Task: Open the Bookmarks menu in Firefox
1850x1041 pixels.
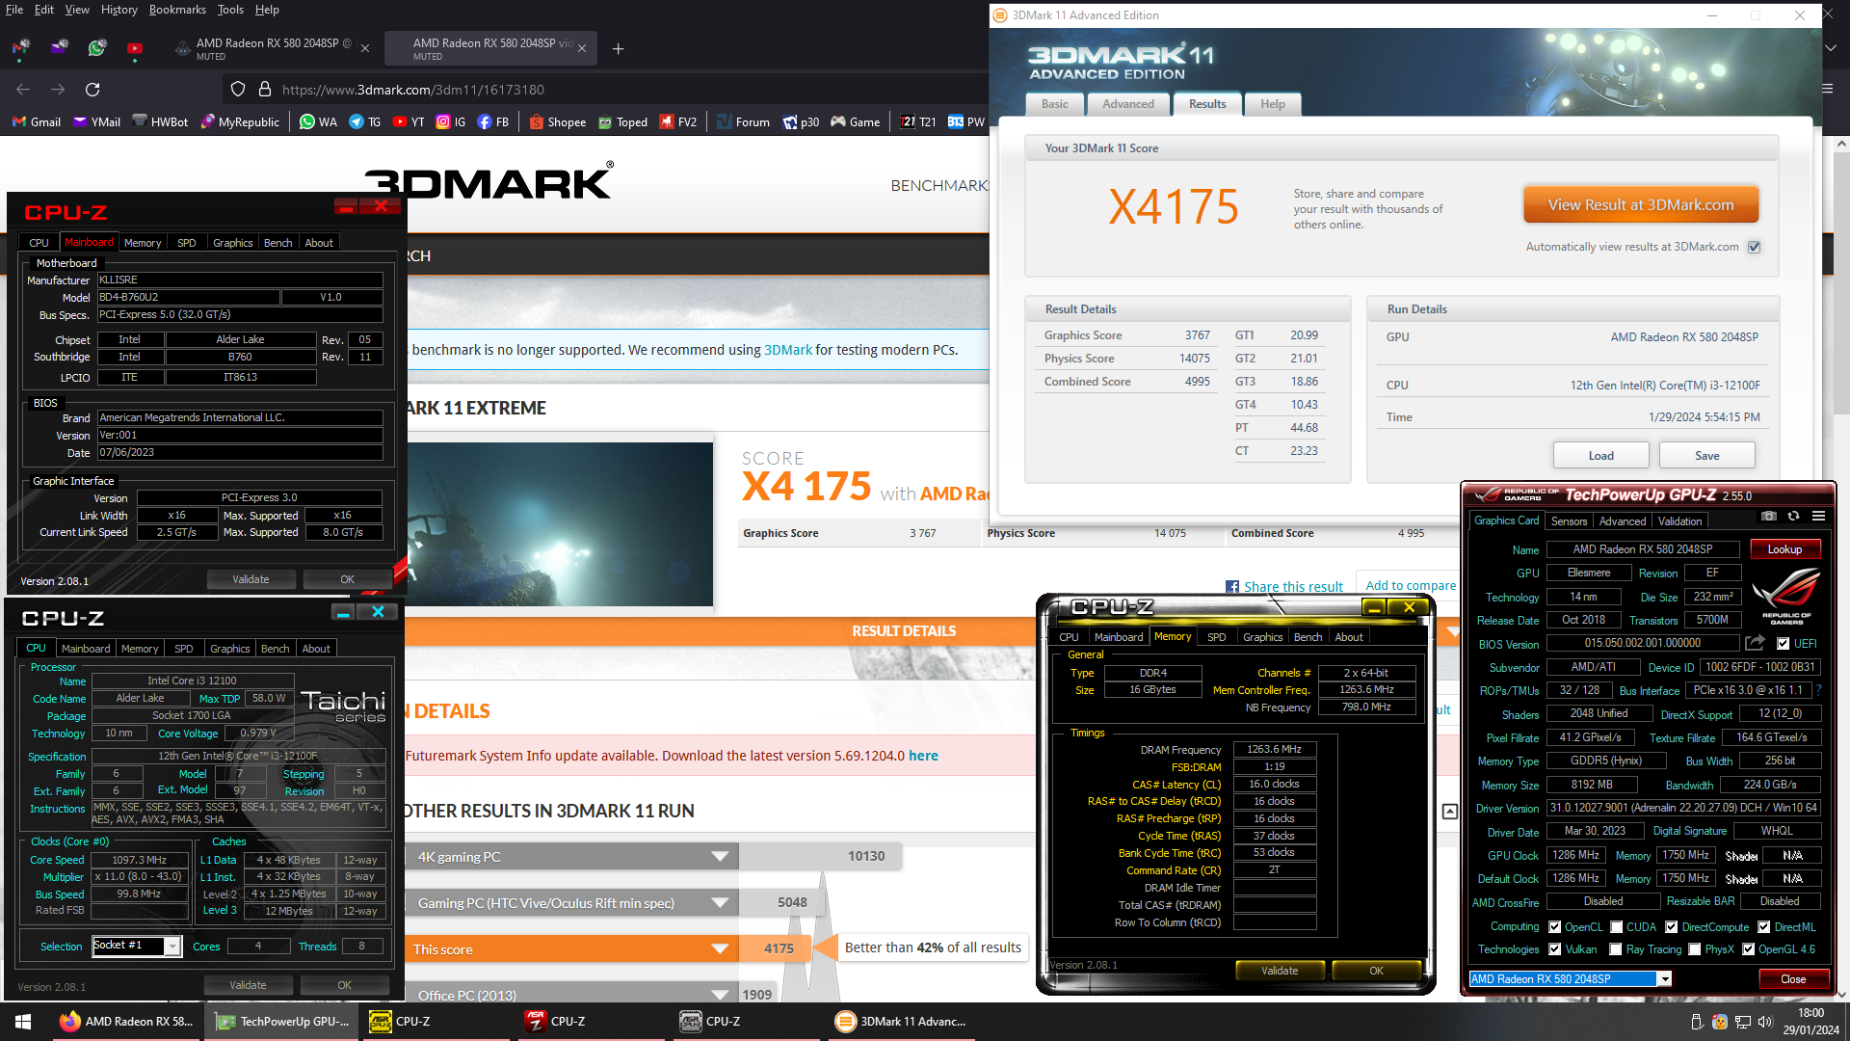Action: click(x=177, y=10)
